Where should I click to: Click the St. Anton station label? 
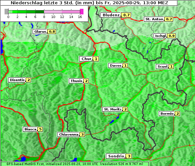click(154, 19)
